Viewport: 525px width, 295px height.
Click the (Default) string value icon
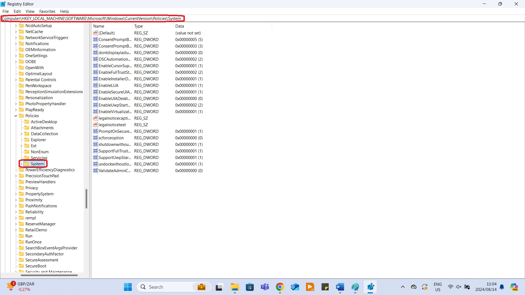point(95,33)
